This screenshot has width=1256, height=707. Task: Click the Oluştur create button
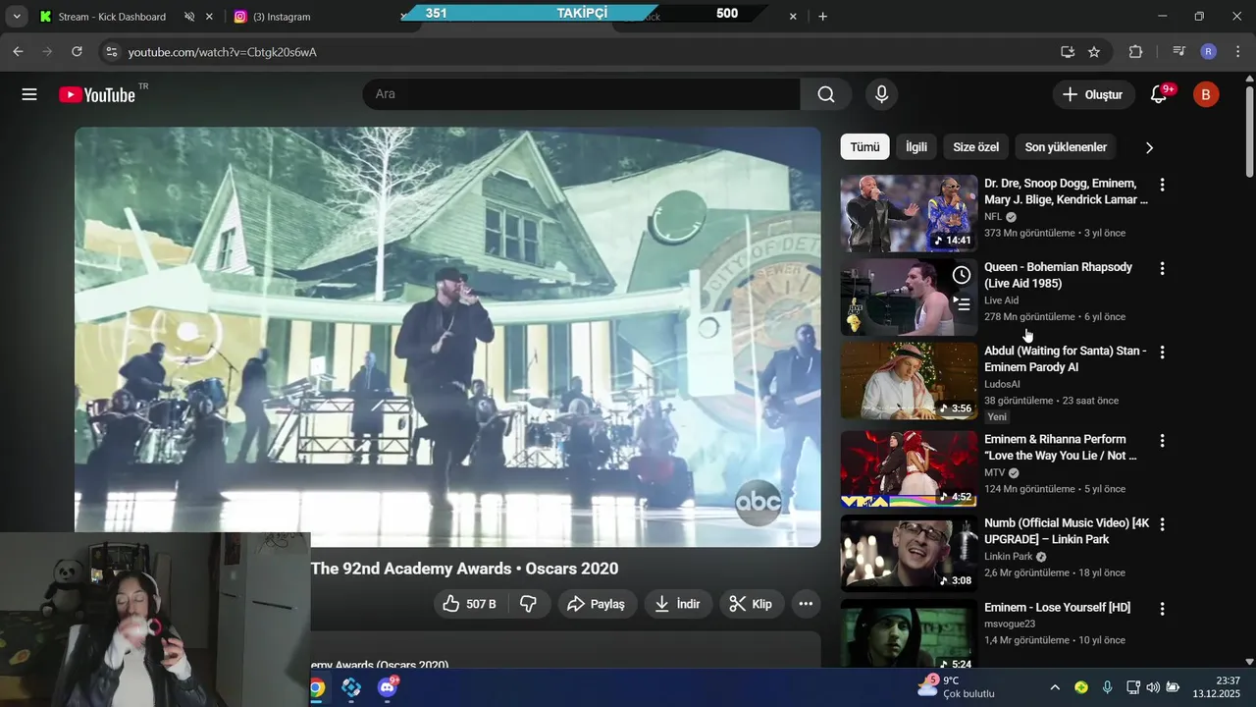[1093, 94]
